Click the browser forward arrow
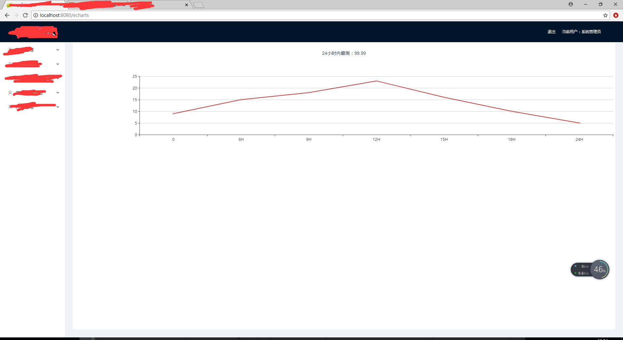The height and width of the screenshot is (340, 623). tap(16, 15)
